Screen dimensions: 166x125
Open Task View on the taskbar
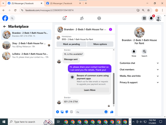(x=58, y=122)
